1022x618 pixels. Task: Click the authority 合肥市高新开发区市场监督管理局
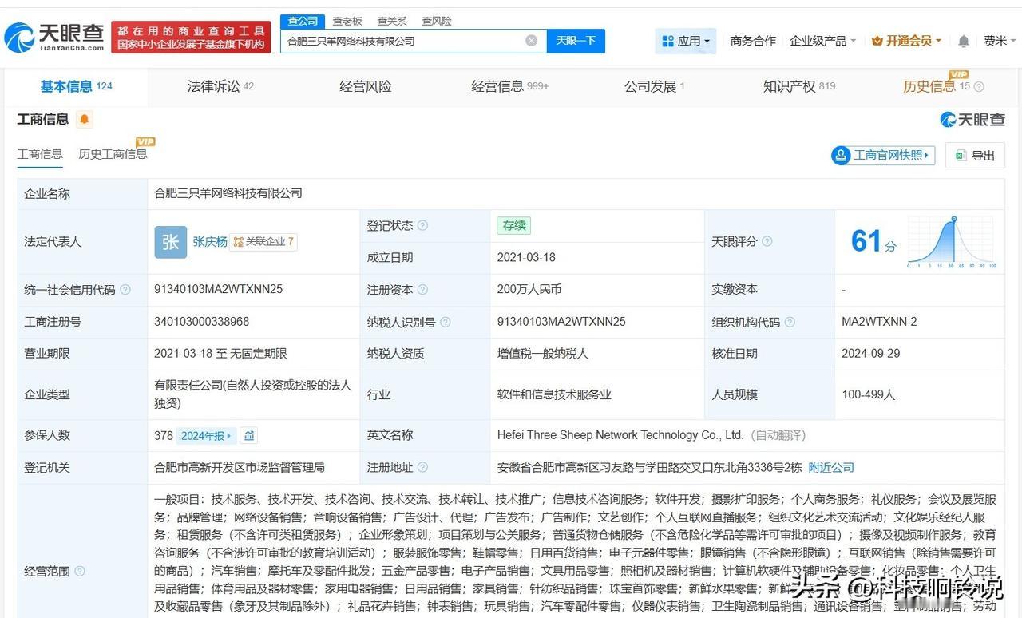240,467
